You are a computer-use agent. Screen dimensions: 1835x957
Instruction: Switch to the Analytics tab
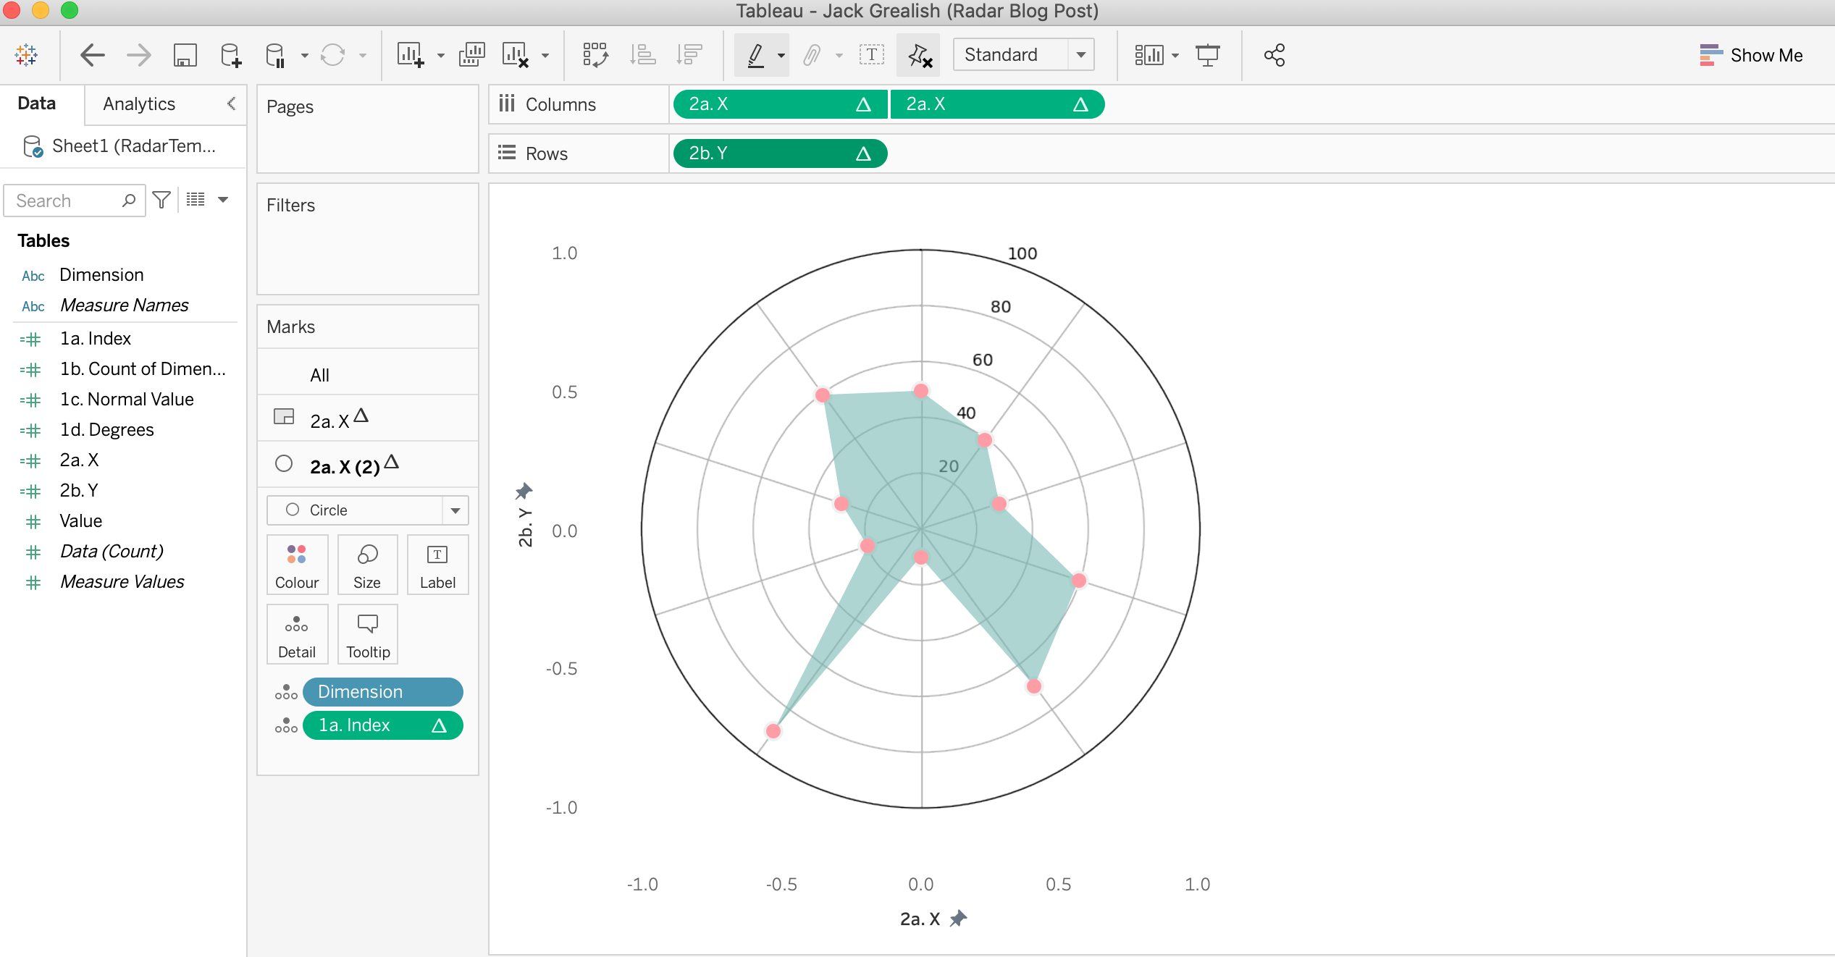139,104
